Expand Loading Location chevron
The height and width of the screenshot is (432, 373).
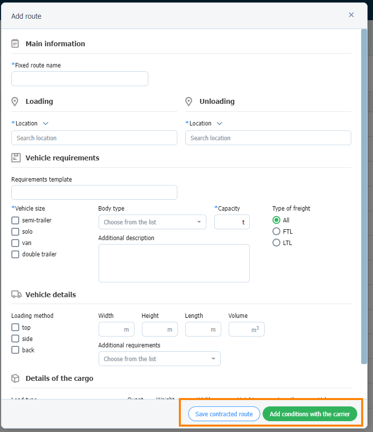click(45, 123)
